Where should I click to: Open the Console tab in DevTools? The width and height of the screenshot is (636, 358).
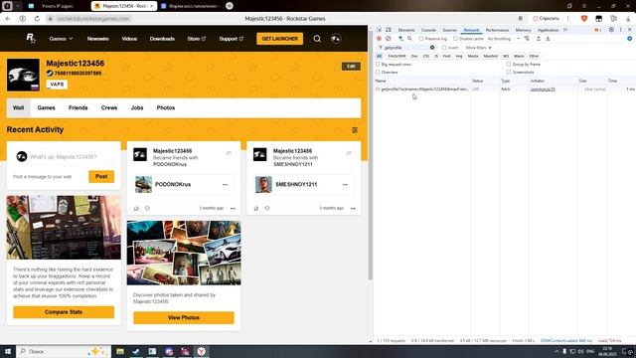428,30
